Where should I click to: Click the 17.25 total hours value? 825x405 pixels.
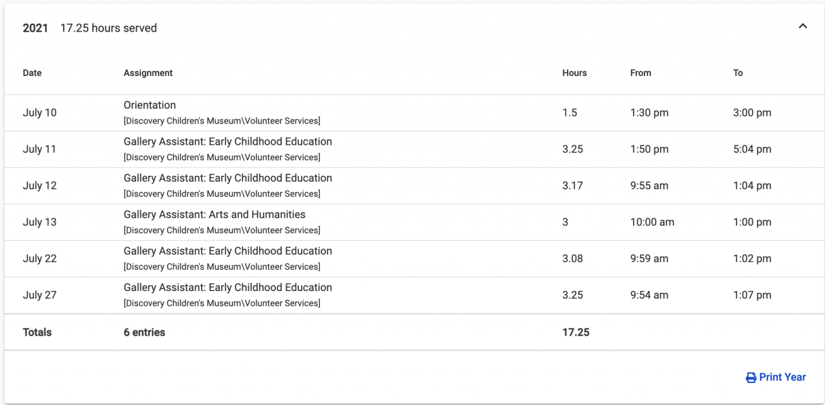point(576,333)
